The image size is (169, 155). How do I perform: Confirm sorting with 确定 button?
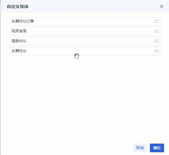click(157, 148)
